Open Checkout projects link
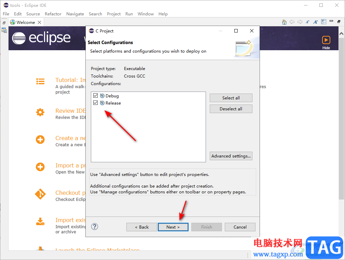Screen dimensions: 345x260 pos(70,193)
